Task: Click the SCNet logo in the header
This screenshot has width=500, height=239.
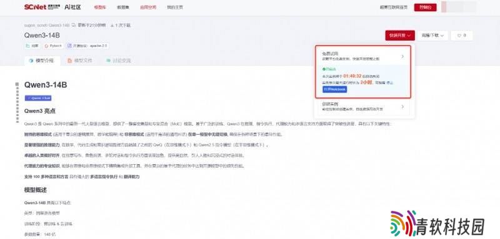Action: tap(42, 7)
